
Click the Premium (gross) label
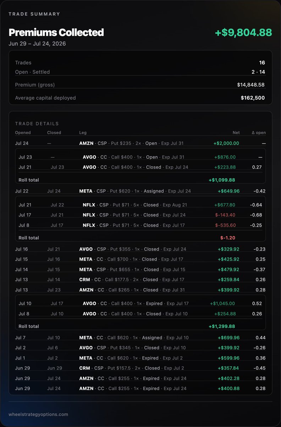[35, 85]
